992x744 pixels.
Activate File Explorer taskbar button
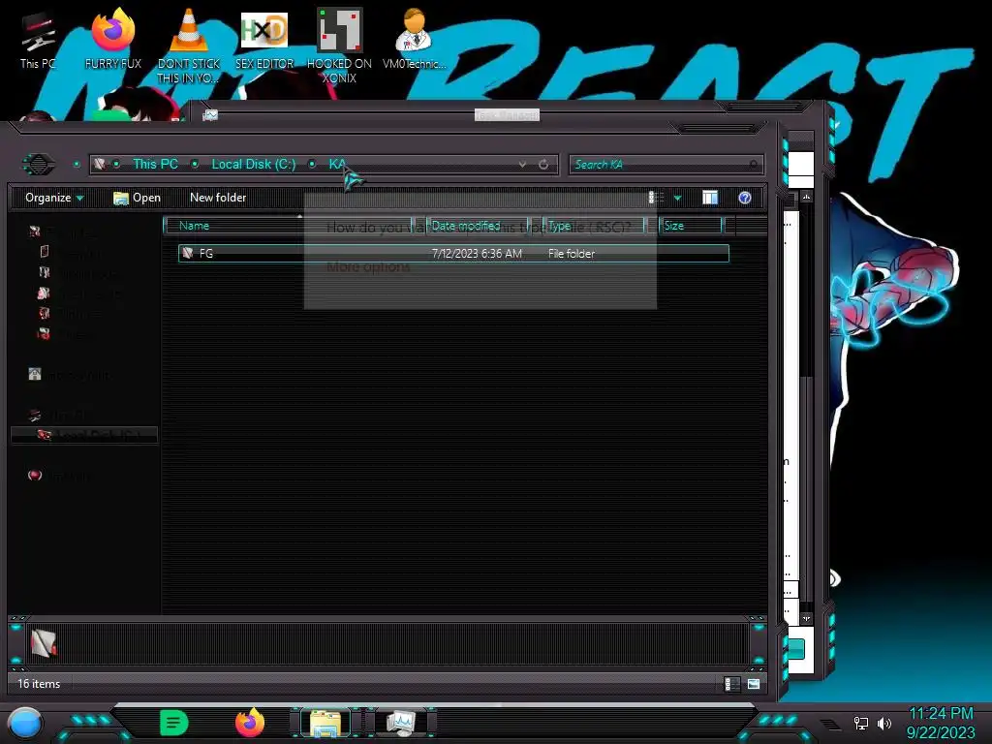point(325,723)
